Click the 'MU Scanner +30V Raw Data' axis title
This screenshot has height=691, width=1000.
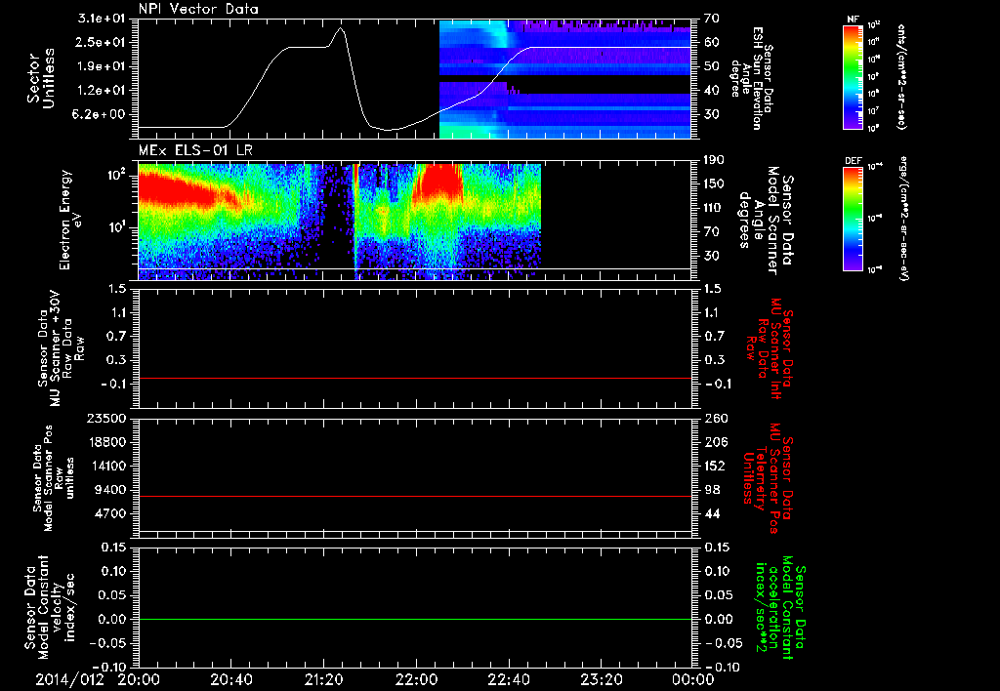point(61,348)
